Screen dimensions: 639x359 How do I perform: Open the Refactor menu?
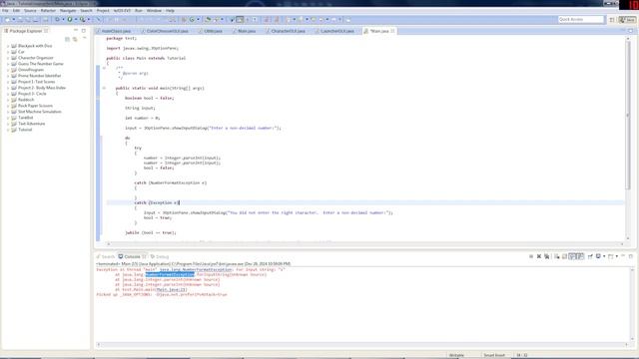click(48, 11)
